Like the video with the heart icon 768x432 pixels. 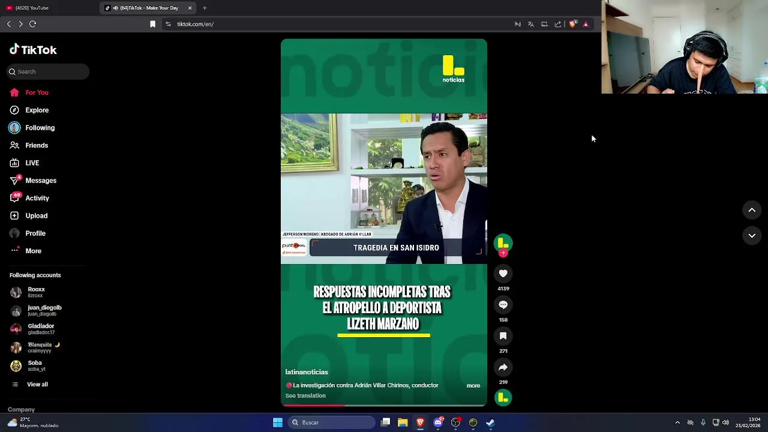coord(503,274)
